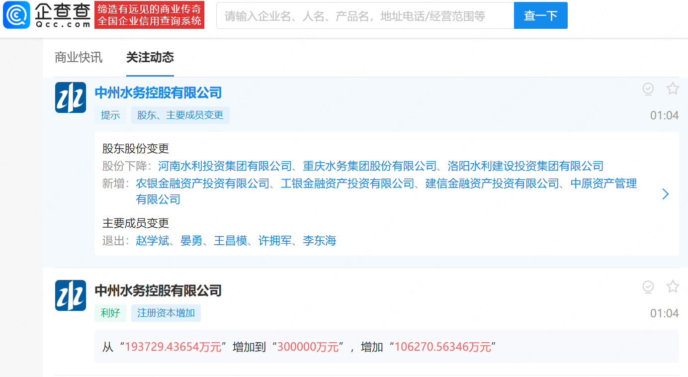Click the logo of the capital-increase entry
Screen dimensions: 688x377
(x=71, y=295)
